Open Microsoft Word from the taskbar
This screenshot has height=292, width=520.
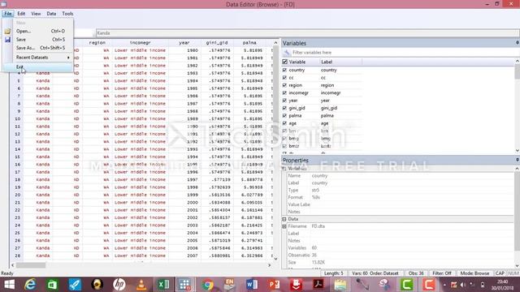252,285
